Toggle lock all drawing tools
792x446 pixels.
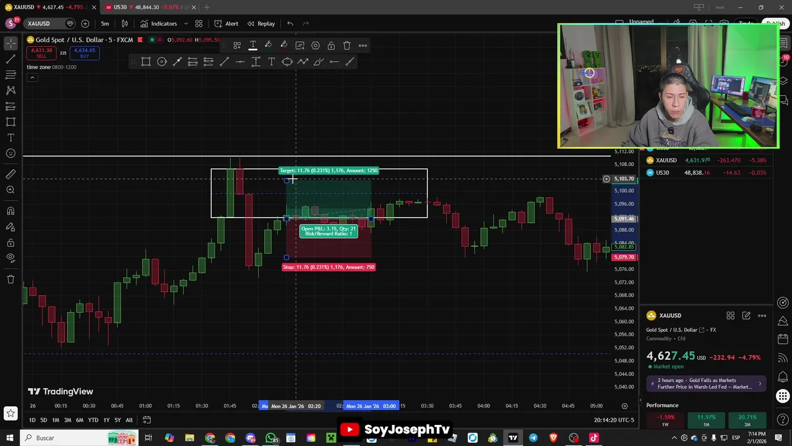[11, 242]
